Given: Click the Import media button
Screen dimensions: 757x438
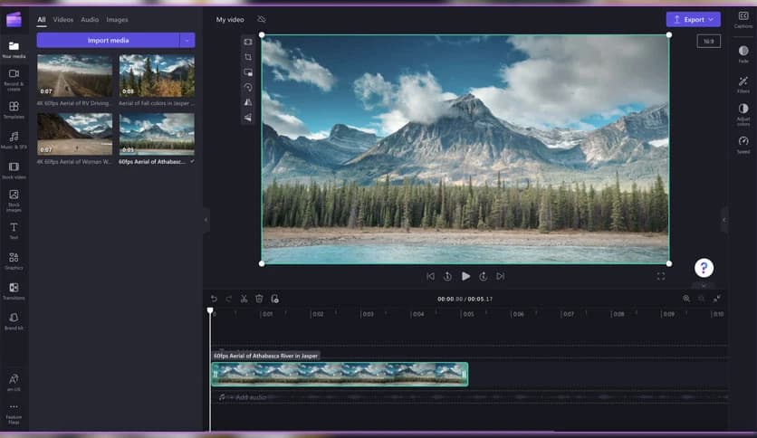Looking at the screenshot, I should [x=108, y=40].
